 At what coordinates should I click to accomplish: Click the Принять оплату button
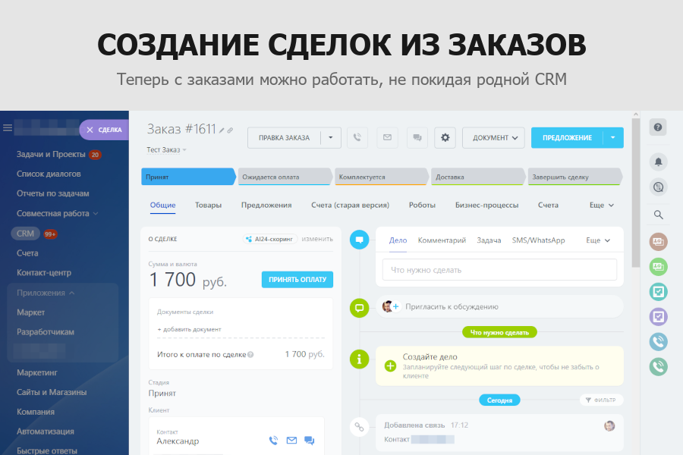pos(297,279)
